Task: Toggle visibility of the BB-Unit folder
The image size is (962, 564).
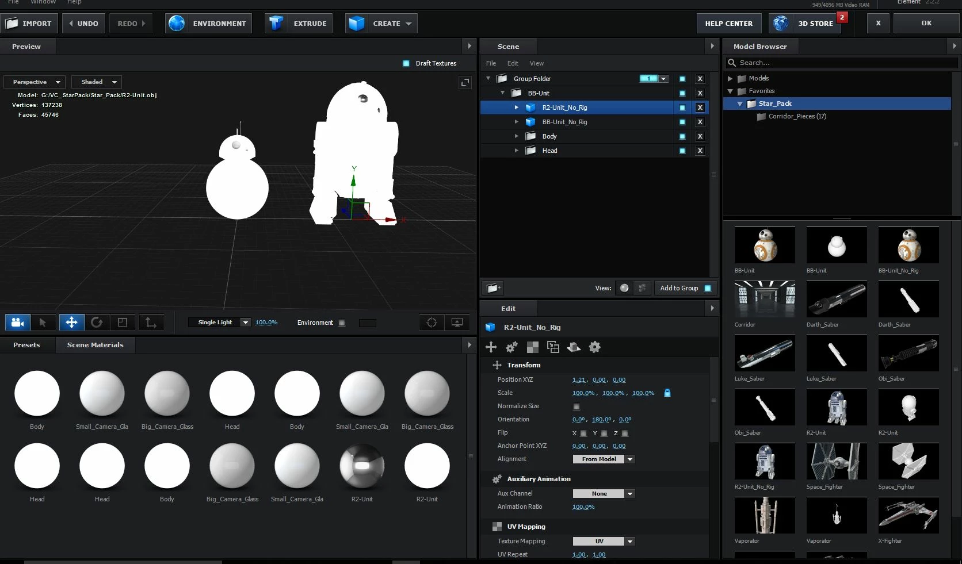Action: click(x=682, y=93)
